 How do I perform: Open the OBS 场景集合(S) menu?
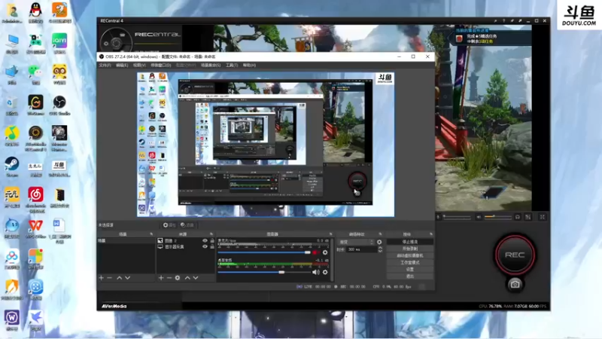coord(211,66)
